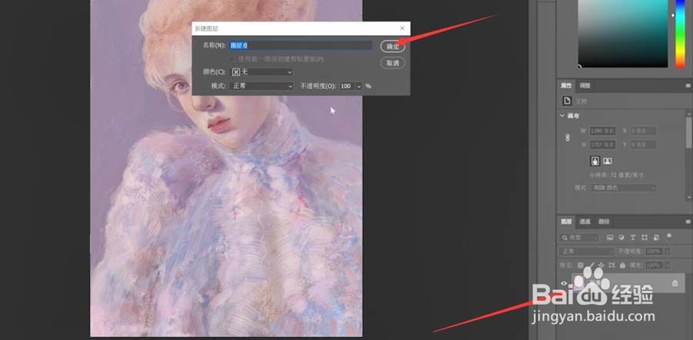693x340 pixels.
Task: Open the 模式 blend mode dropdown in dialog
Action: point(262,86)
